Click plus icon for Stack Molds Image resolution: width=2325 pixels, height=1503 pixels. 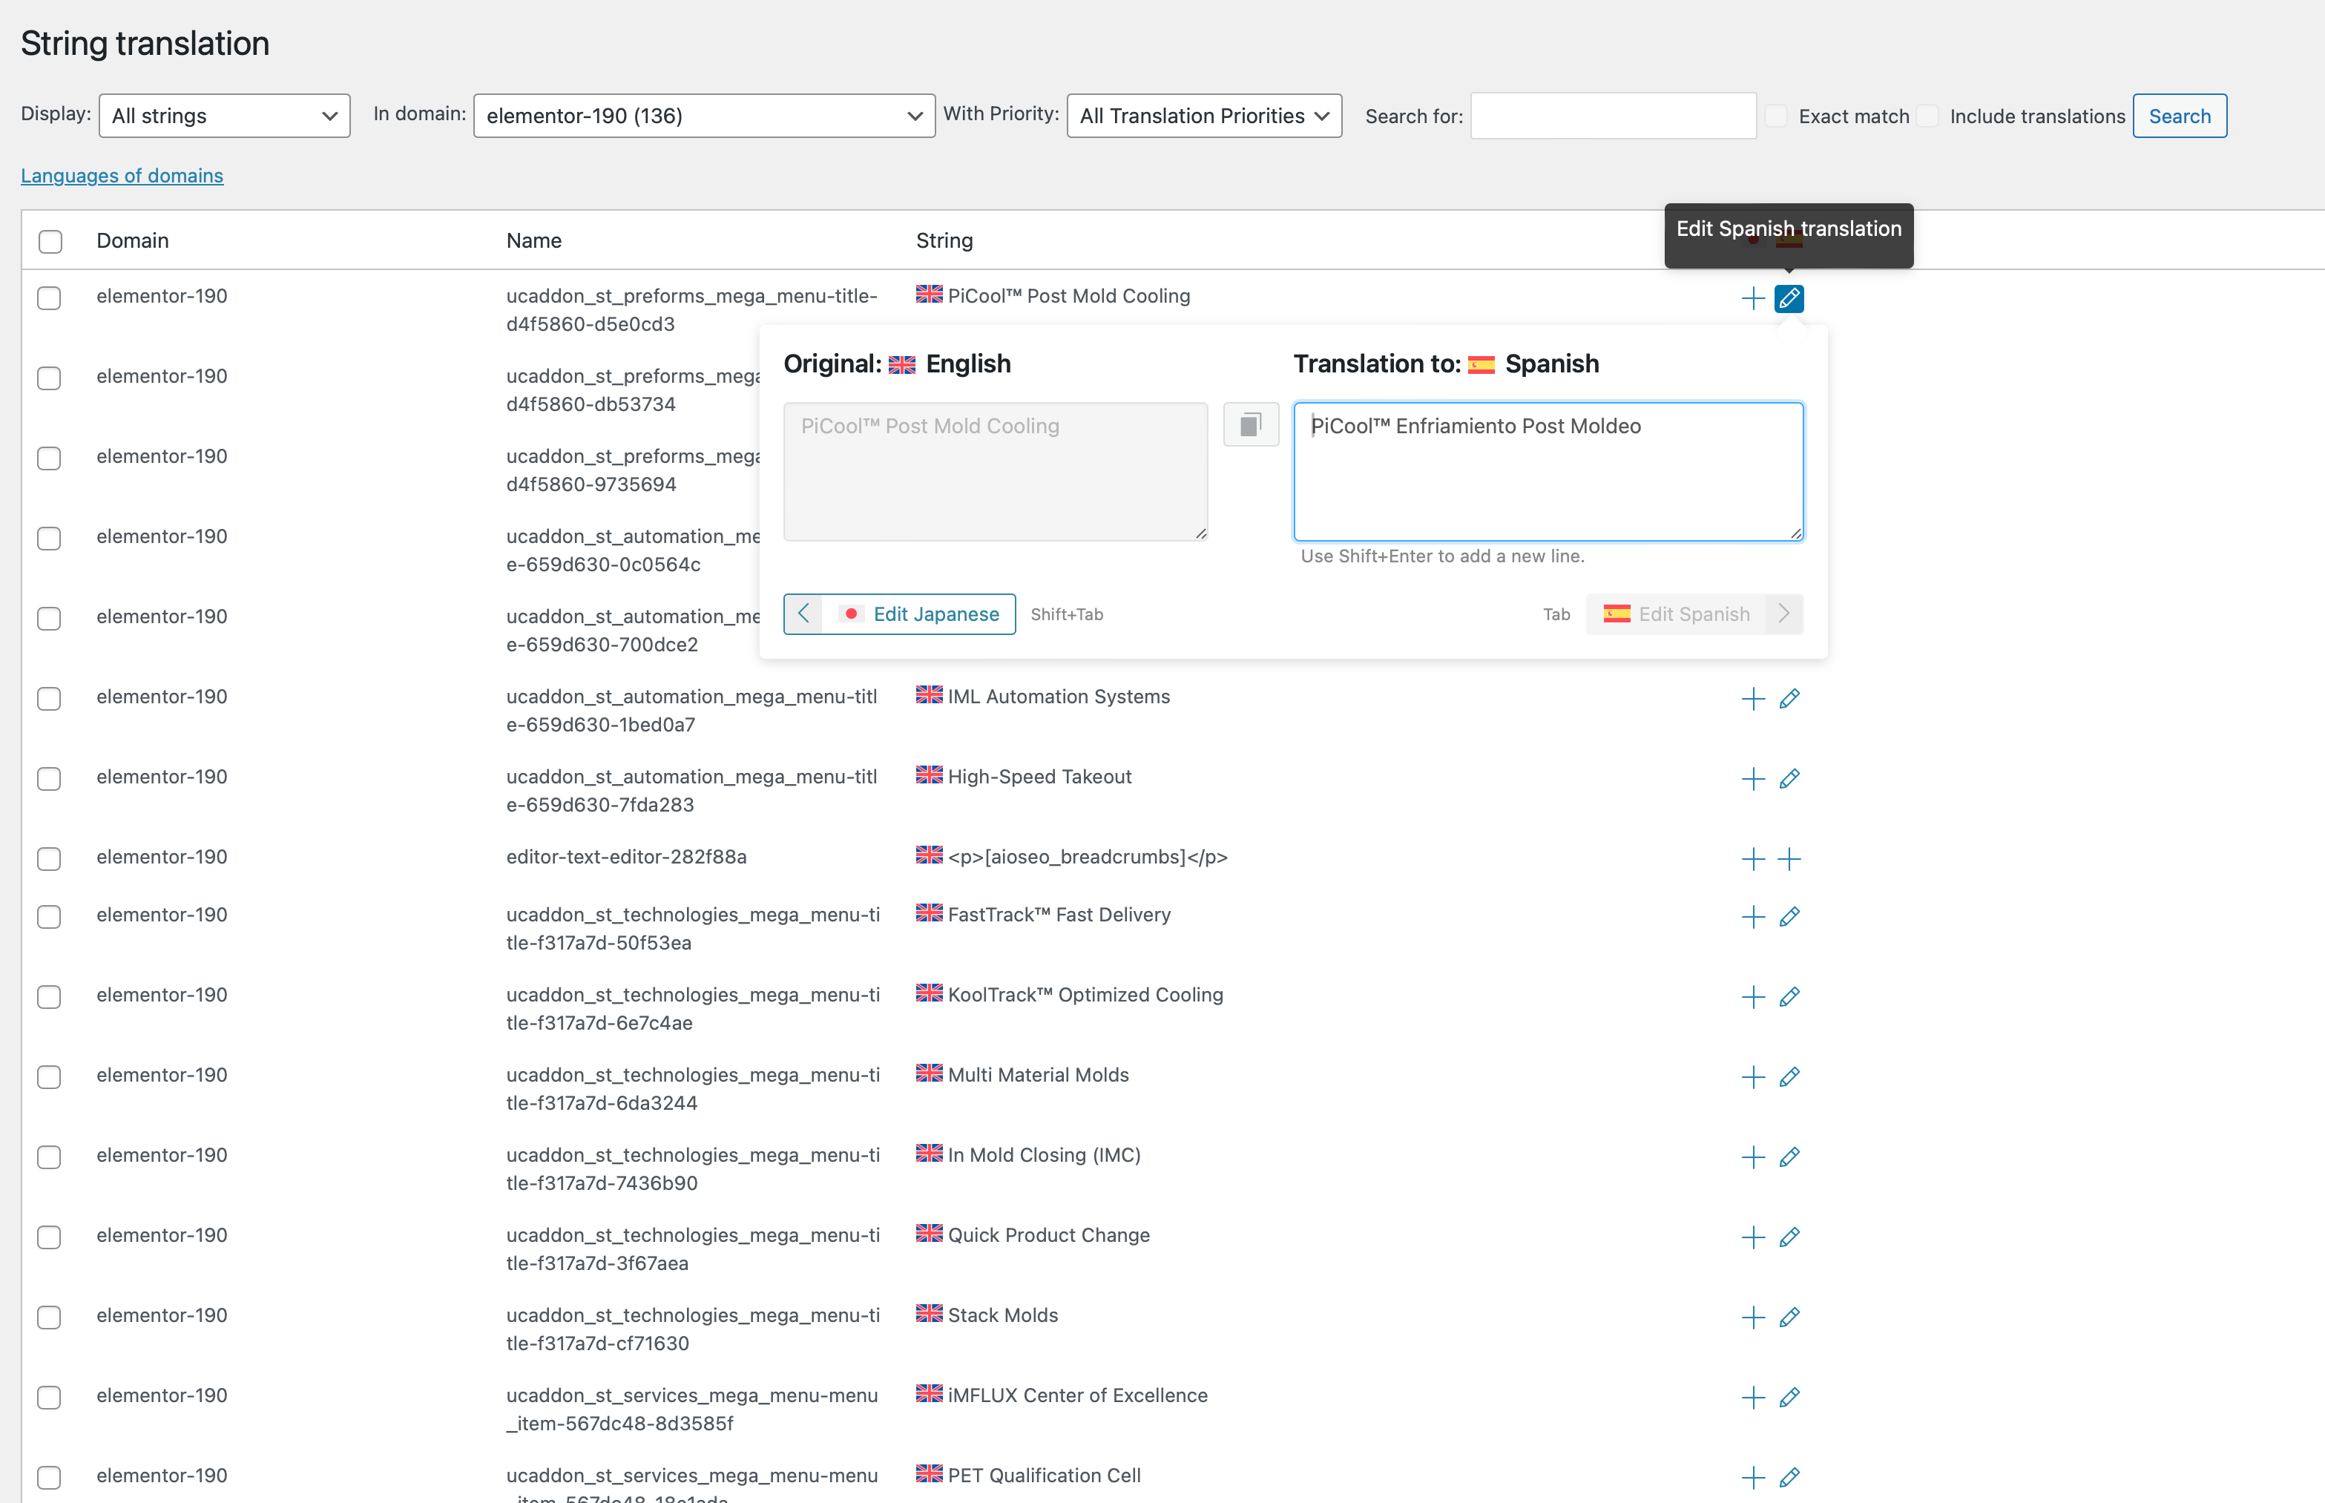coord(1753,1317)
